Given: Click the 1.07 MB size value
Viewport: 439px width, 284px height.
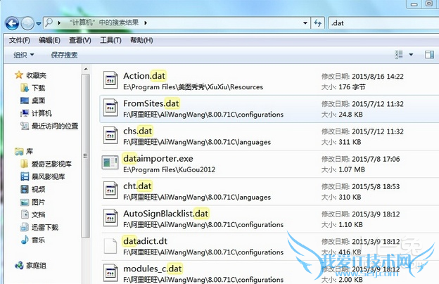Looking at the screenshot, I should point(352,169).
